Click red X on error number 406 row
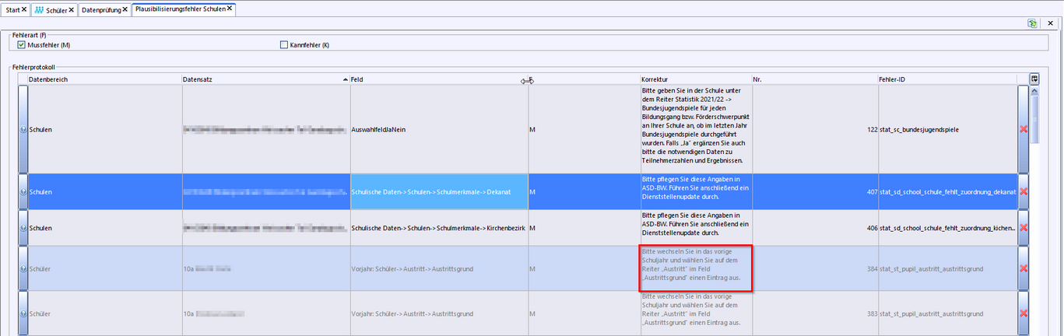Viewport: 1064px width, 336px height. [x=1024, y=228]
